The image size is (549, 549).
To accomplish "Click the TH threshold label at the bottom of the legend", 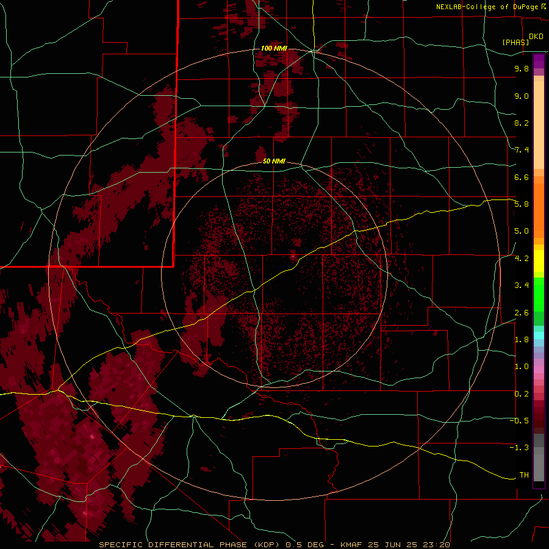I will 524,475.
